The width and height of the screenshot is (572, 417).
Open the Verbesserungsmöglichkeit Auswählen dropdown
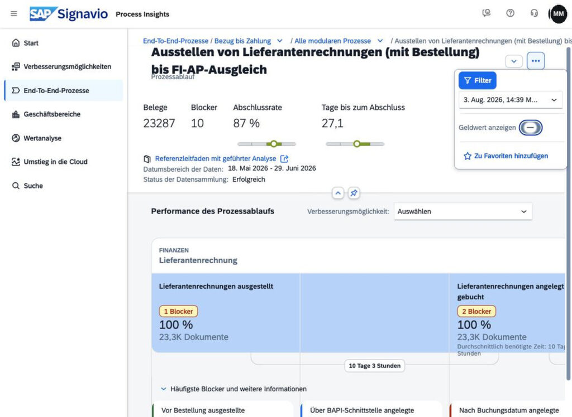pyautogui.click(x=463, y=212)
